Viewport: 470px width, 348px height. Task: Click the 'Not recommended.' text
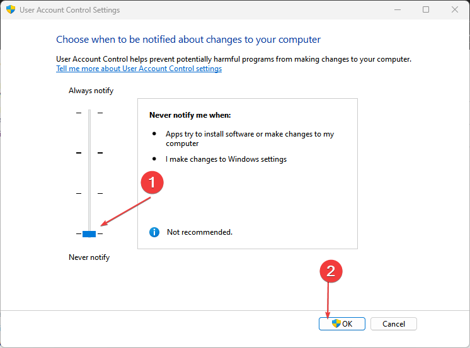tap(200, 232)
